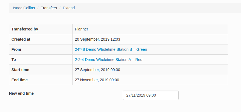Image resolution: width=241 pixels, height=112 pixels.
Task: Open Isaac Collins breadcrumb link
Action: point(24,8)
